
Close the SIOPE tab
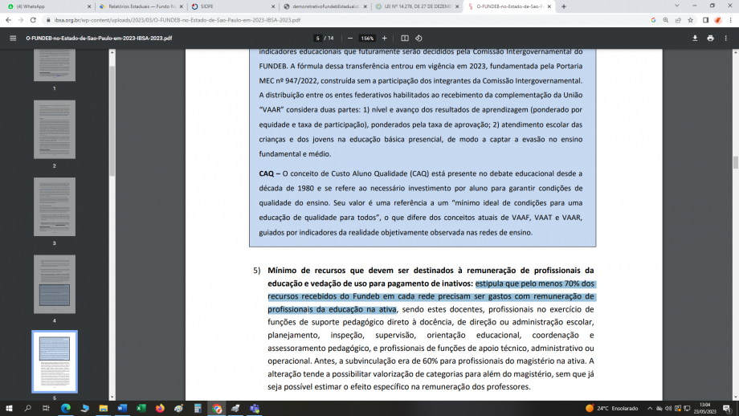coord(273,6)
